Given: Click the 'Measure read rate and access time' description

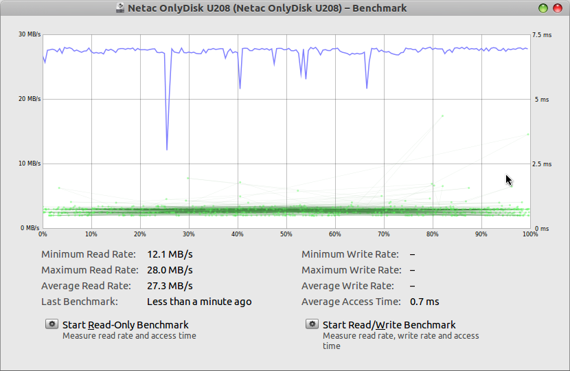Looking at the screenshot, I should pos(129,336).
